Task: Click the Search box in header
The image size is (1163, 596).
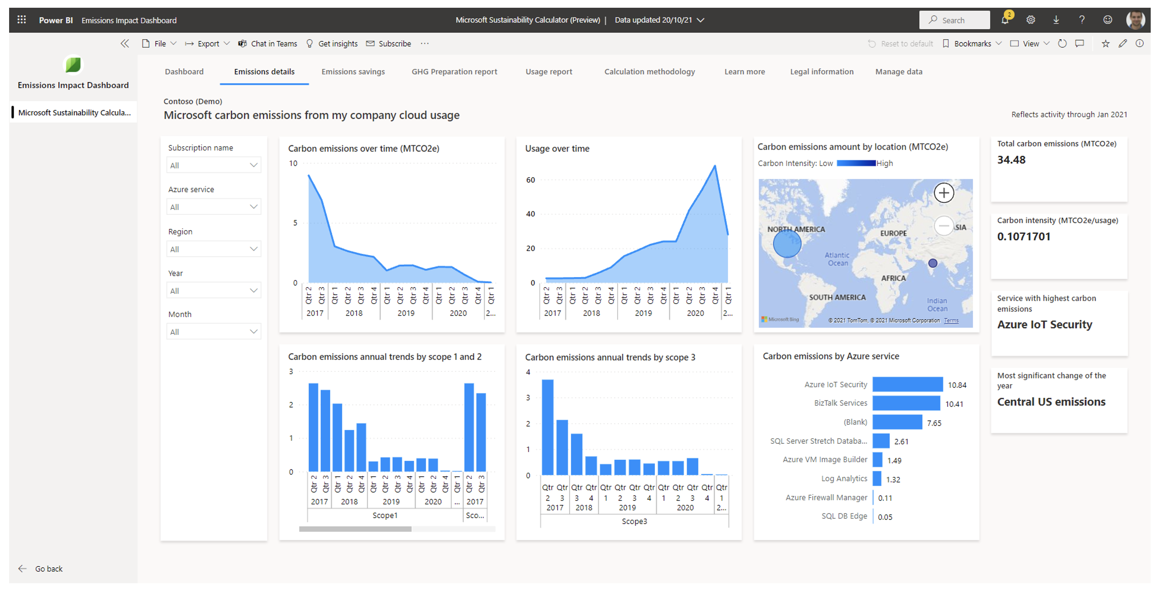Action: pyautogui.click(x=954, y=20)
